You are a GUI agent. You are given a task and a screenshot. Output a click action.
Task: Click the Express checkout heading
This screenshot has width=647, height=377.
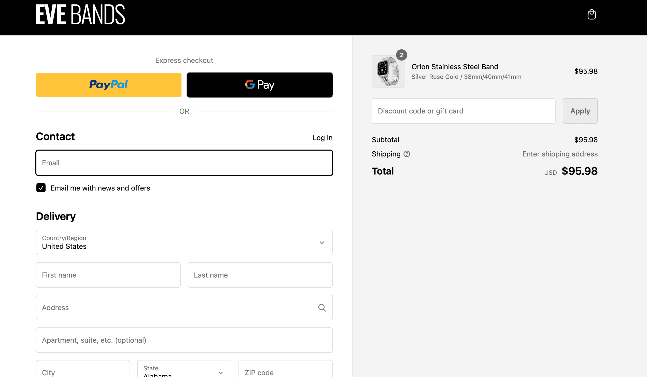[184, 60]
